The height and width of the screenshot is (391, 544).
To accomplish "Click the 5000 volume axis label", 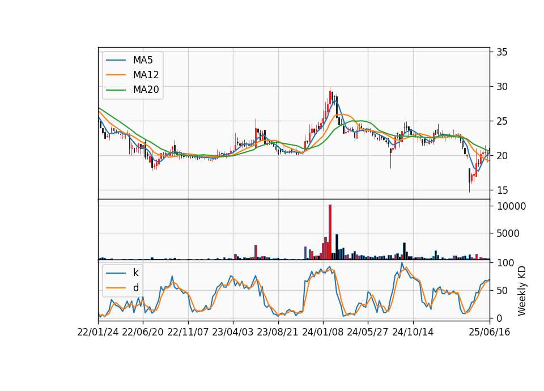I will pos(508,233).
